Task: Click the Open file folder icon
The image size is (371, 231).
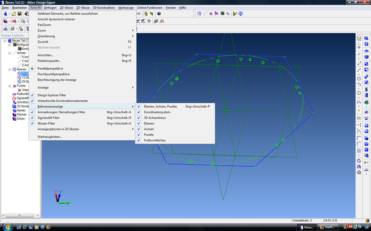Action: point(14,14)
